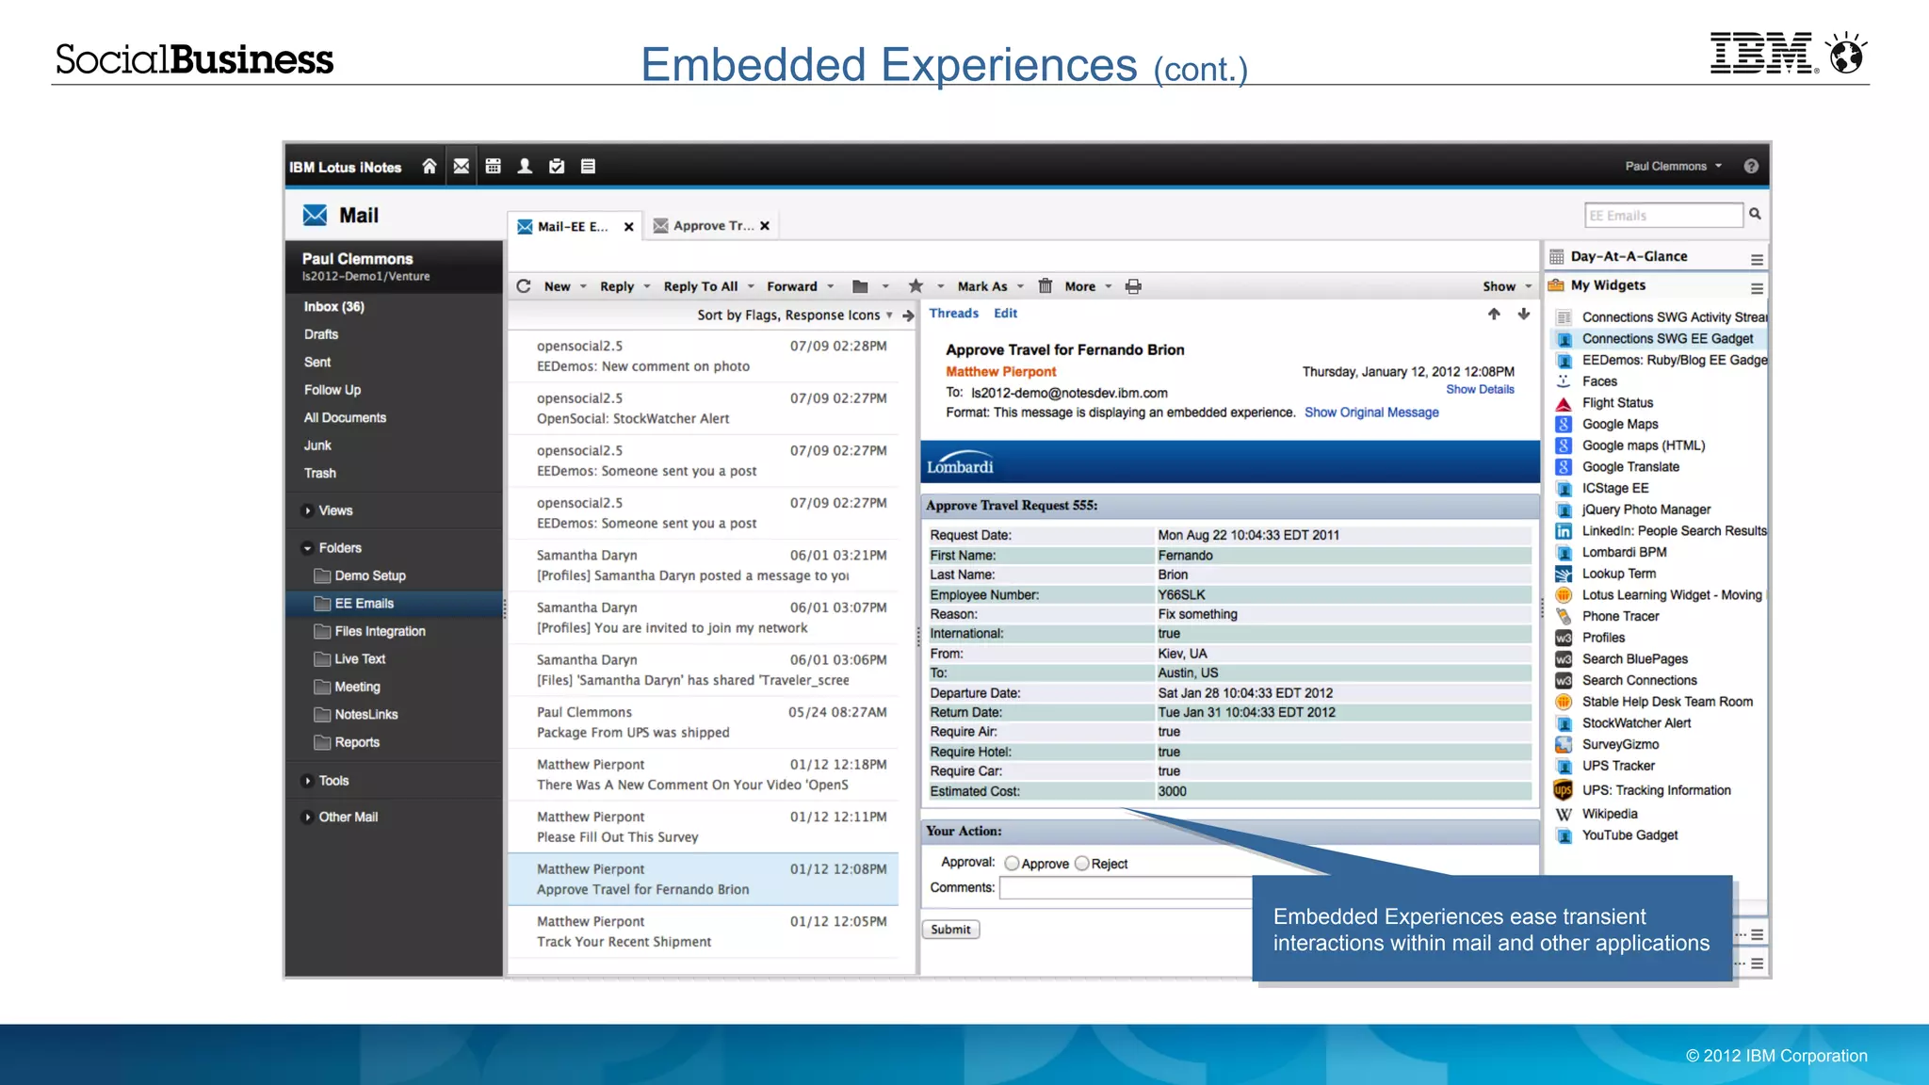Open the Inbox (36) folder
The image size is (1929, 1085).
(334, 307)
